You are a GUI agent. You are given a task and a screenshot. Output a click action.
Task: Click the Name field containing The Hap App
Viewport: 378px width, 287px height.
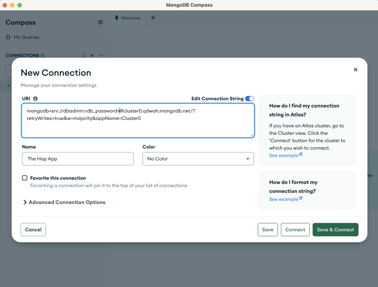78,159
